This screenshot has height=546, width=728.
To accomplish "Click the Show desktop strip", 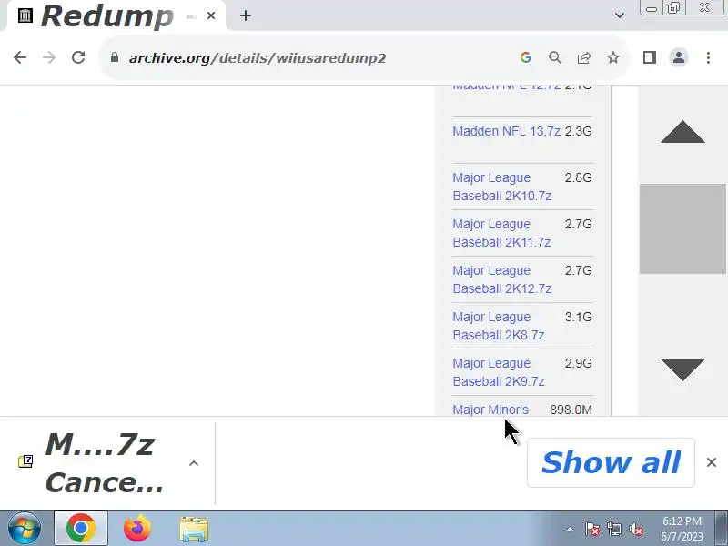I will click(x=722, y=529).
